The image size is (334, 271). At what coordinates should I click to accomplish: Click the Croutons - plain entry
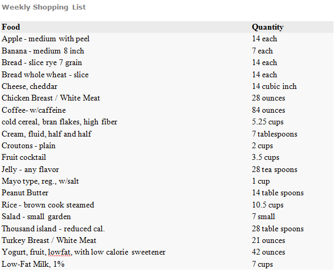tap(29, 146)
